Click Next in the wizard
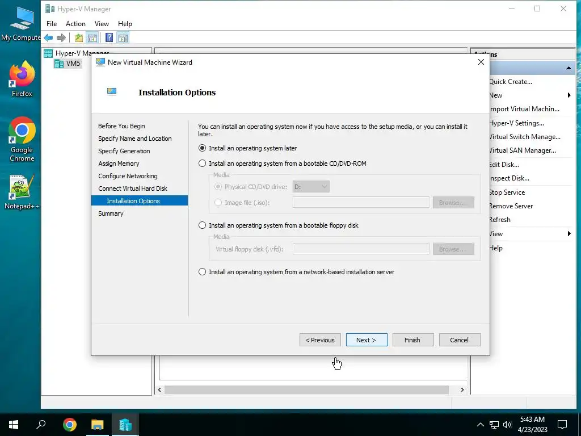Screen dimensions: 581x436 coord(367,339)
